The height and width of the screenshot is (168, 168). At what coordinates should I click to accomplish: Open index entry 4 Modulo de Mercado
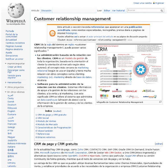(x=46, y=124)
